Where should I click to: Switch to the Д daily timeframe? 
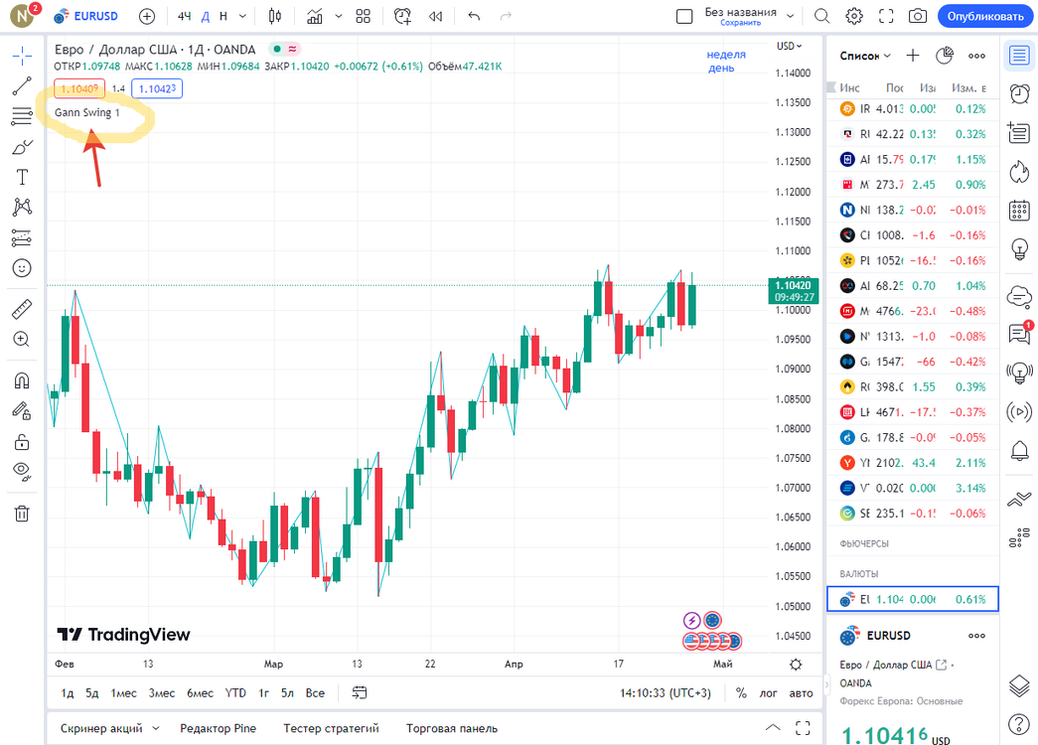coord(206,16)
